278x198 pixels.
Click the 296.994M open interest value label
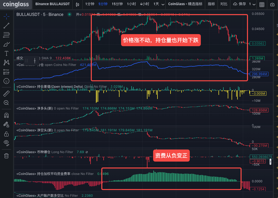pos(259,74)
